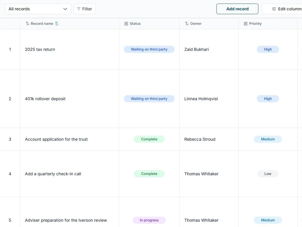Open the Filter options
The width and height of the screenshot is (302, 227).
85,9
